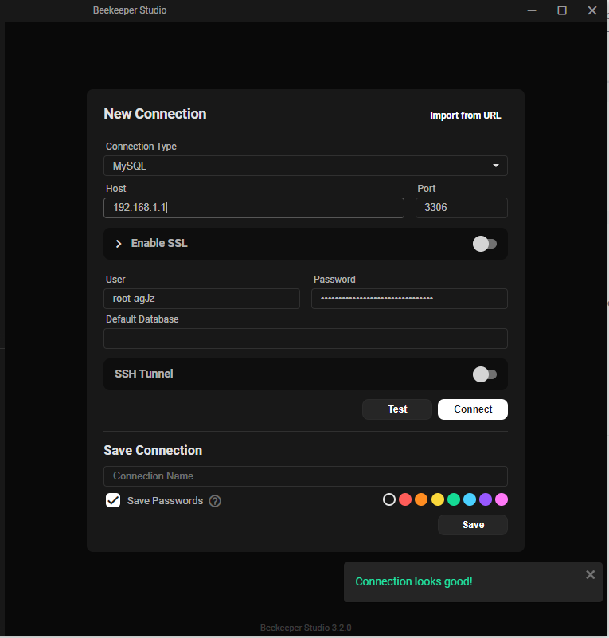The height and width of the screenshot is (638, 609).
Task: Select the red color swatch
Action: click(x=405, y=499)
